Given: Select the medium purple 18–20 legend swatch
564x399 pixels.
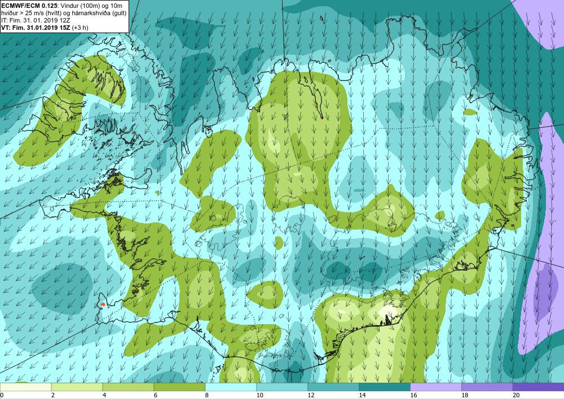Looking at the screenshot, I should tap(487, 387).
